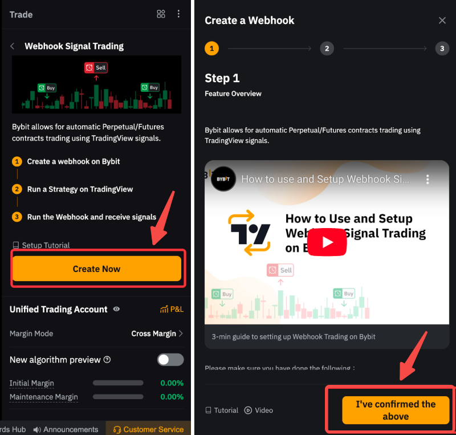456x435 pixels.
Task: Close the Create a Webhook dialog
Action: [442, 21]
